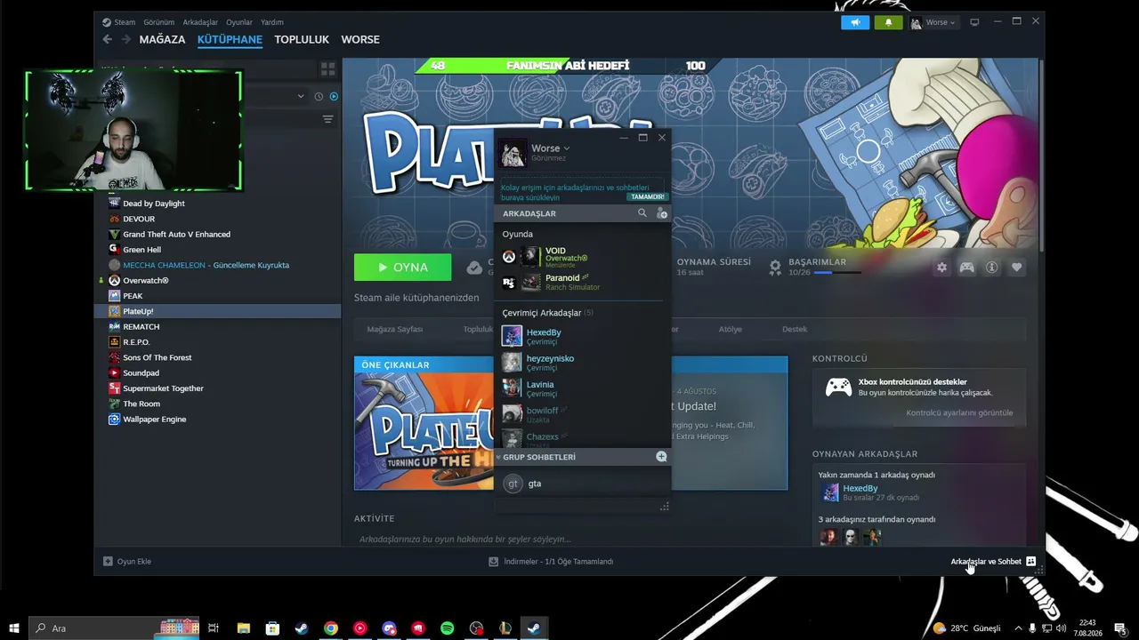Open İndirmeler downloads status

(x=551, y=562)
